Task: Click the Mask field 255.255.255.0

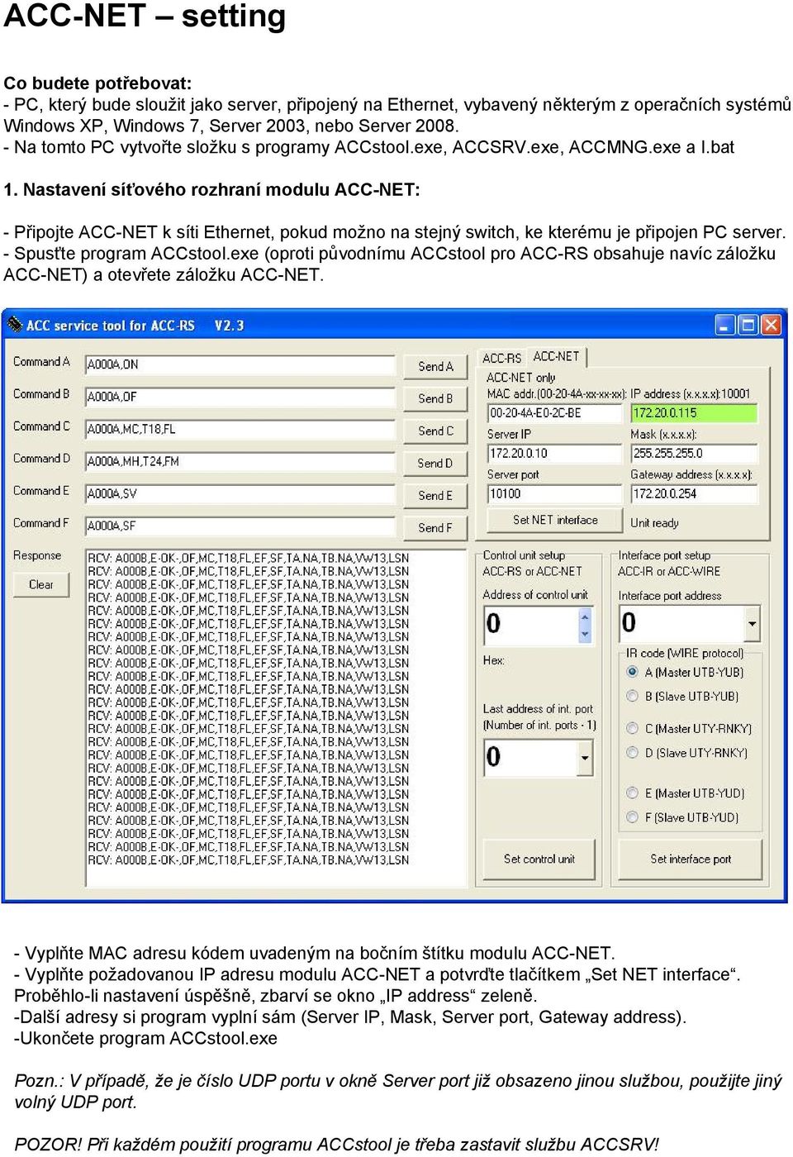Action: (x=694, y=453)
